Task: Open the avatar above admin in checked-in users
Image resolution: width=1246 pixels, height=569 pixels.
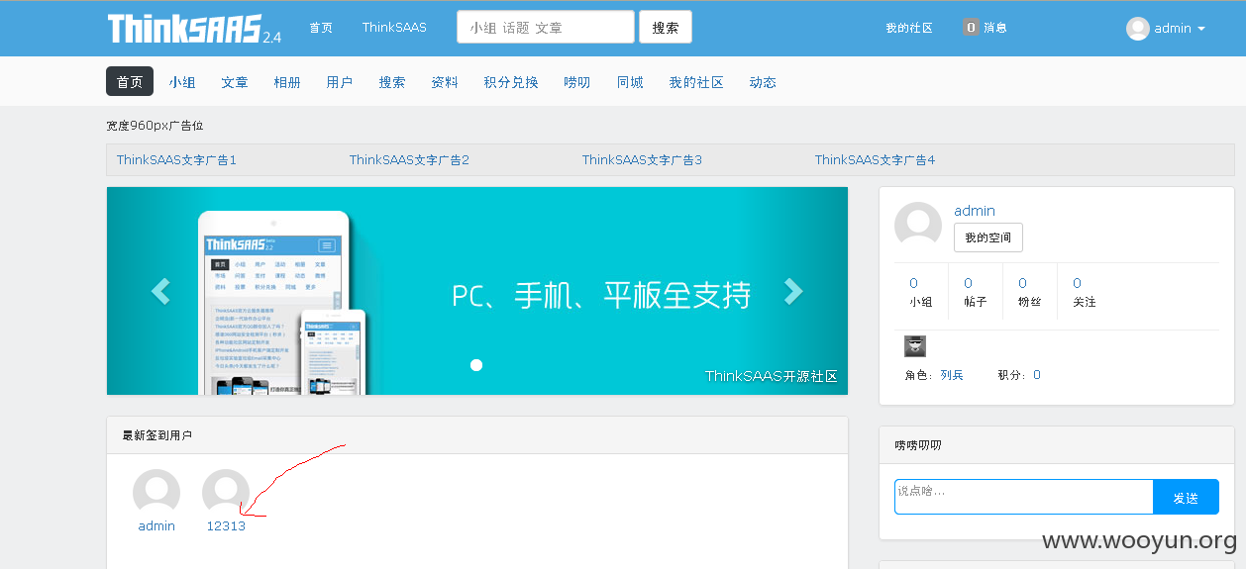Action: (156, 493)
